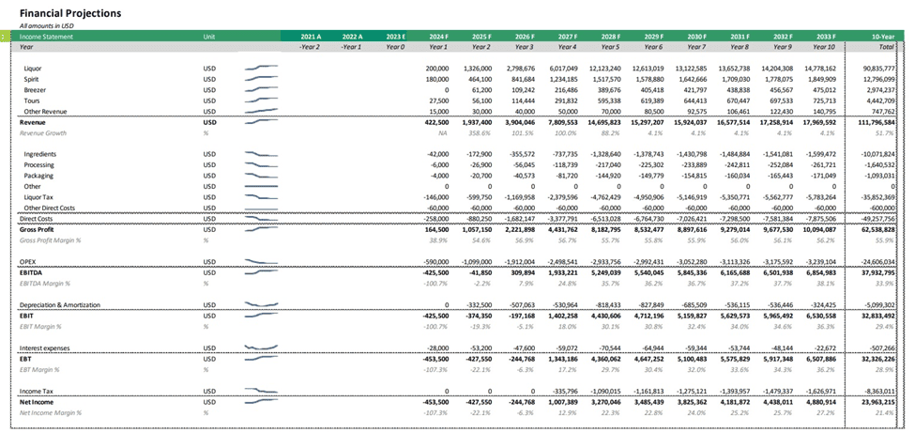Select the 'Spirit' row label

tap(32, 79)
